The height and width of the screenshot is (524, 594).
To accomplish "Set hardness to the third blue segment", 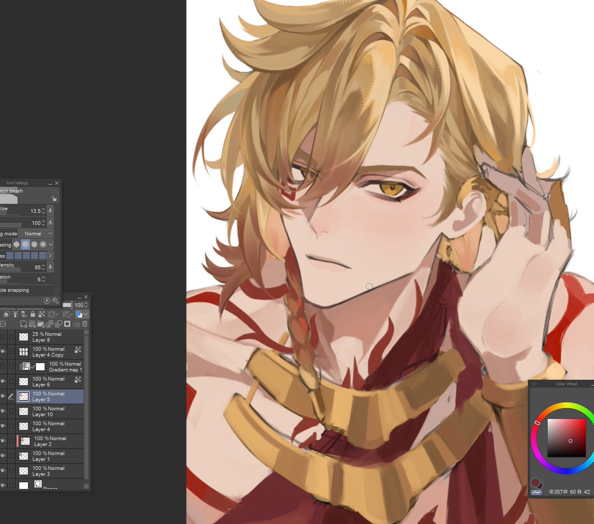I will point(26,256).
